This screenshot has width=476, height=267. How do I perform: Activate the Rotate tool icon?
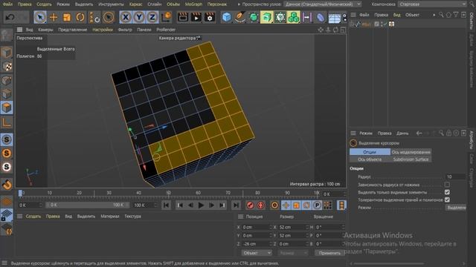click(x=80, y=17)
